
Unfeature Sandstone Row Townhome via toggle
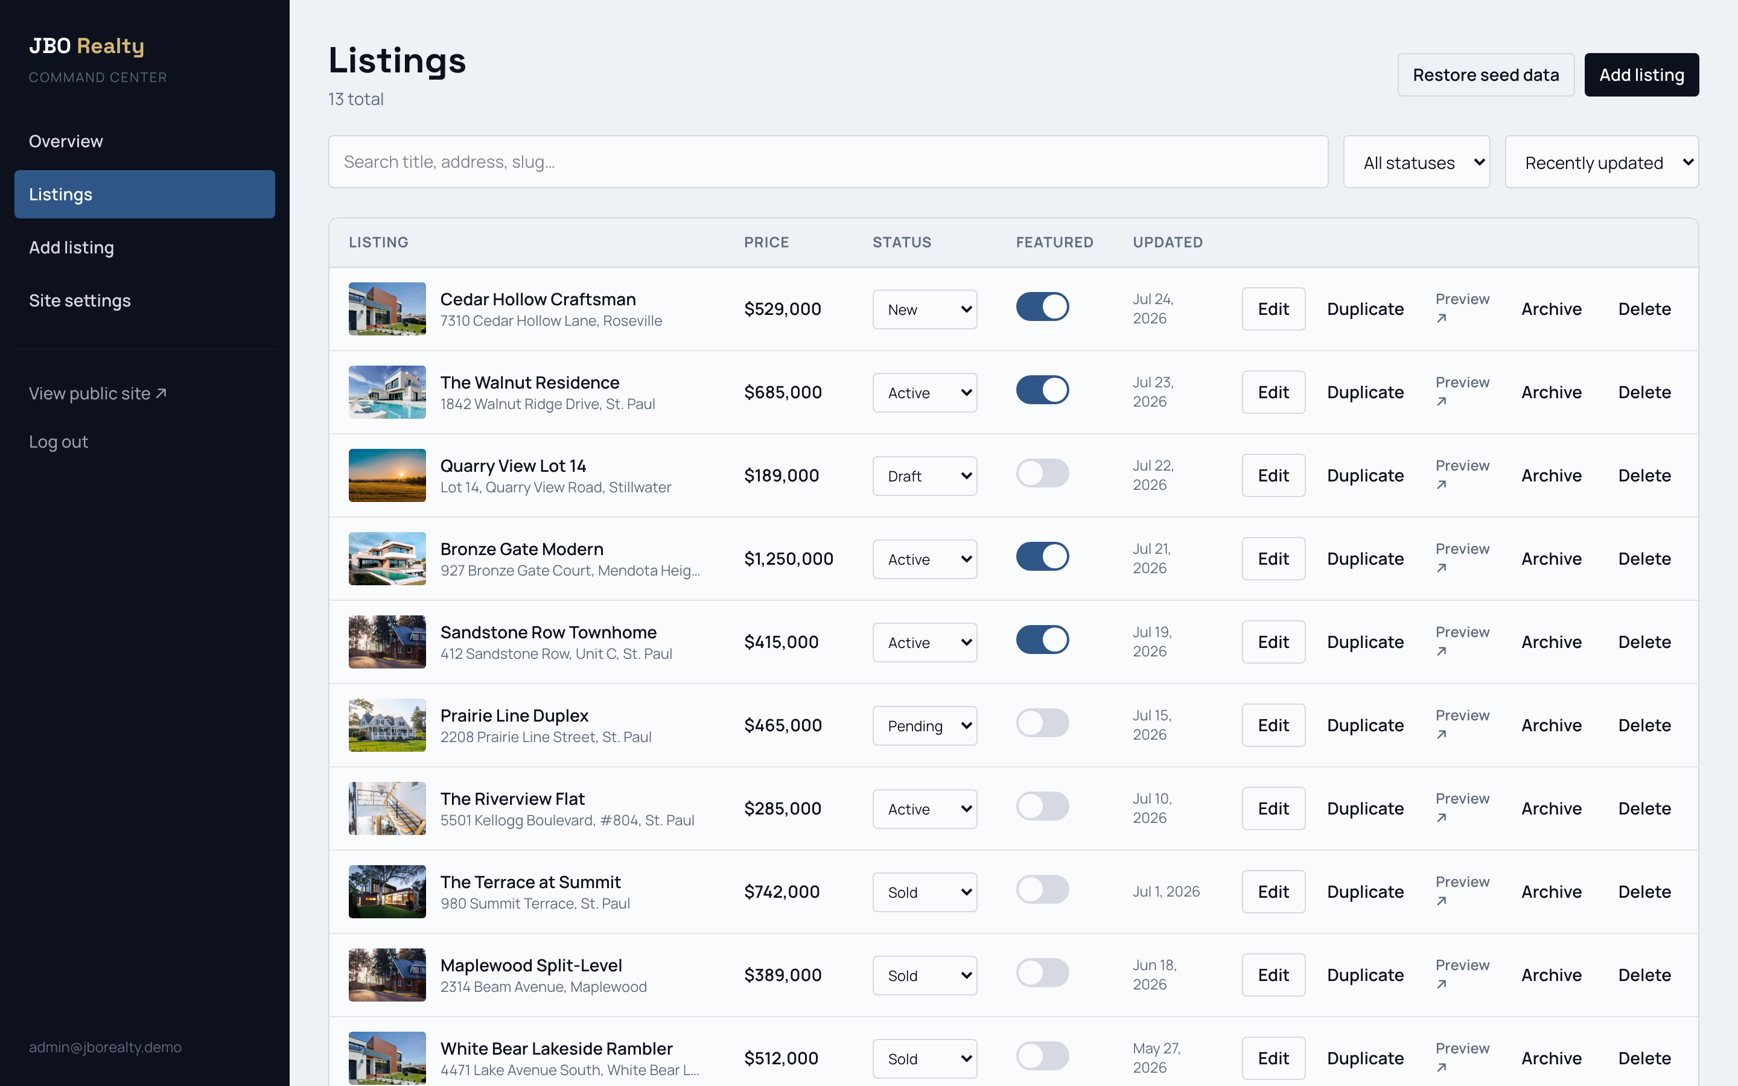point(1042,640)
